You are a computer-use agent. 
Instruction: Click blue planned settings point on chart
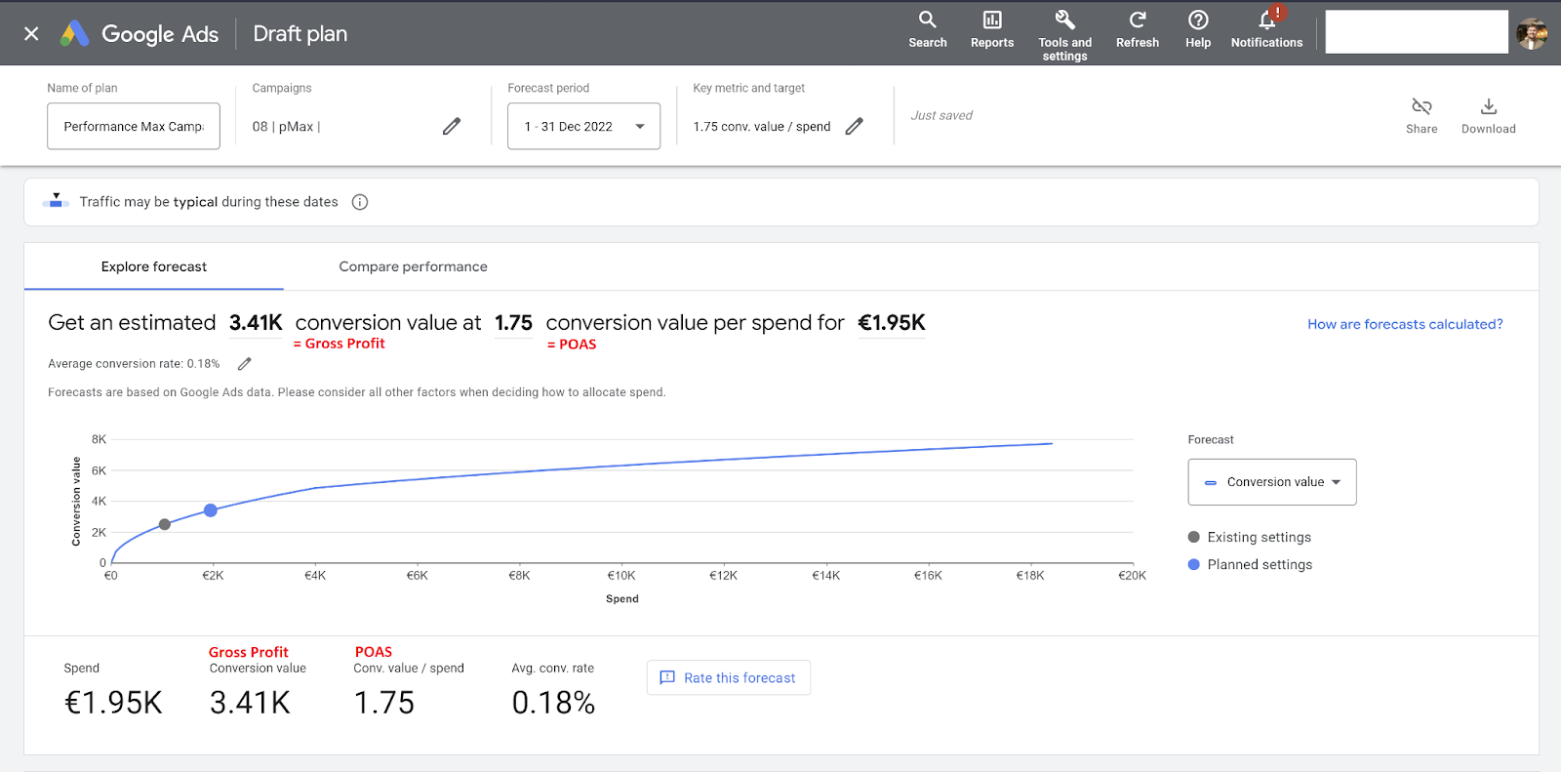(211, 510)
